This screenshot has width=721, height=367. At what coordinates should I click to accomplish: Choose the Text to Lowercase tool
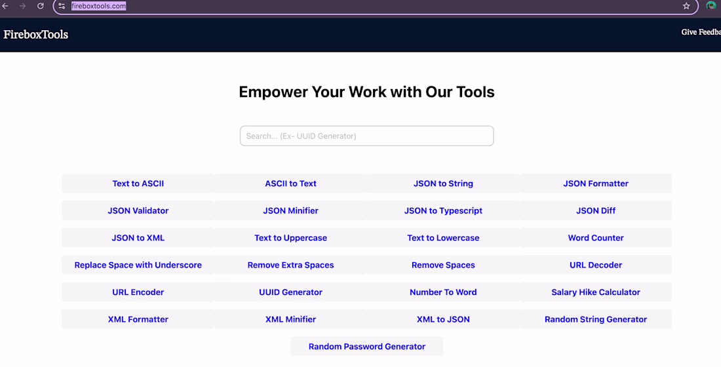(x=443, y=238)
